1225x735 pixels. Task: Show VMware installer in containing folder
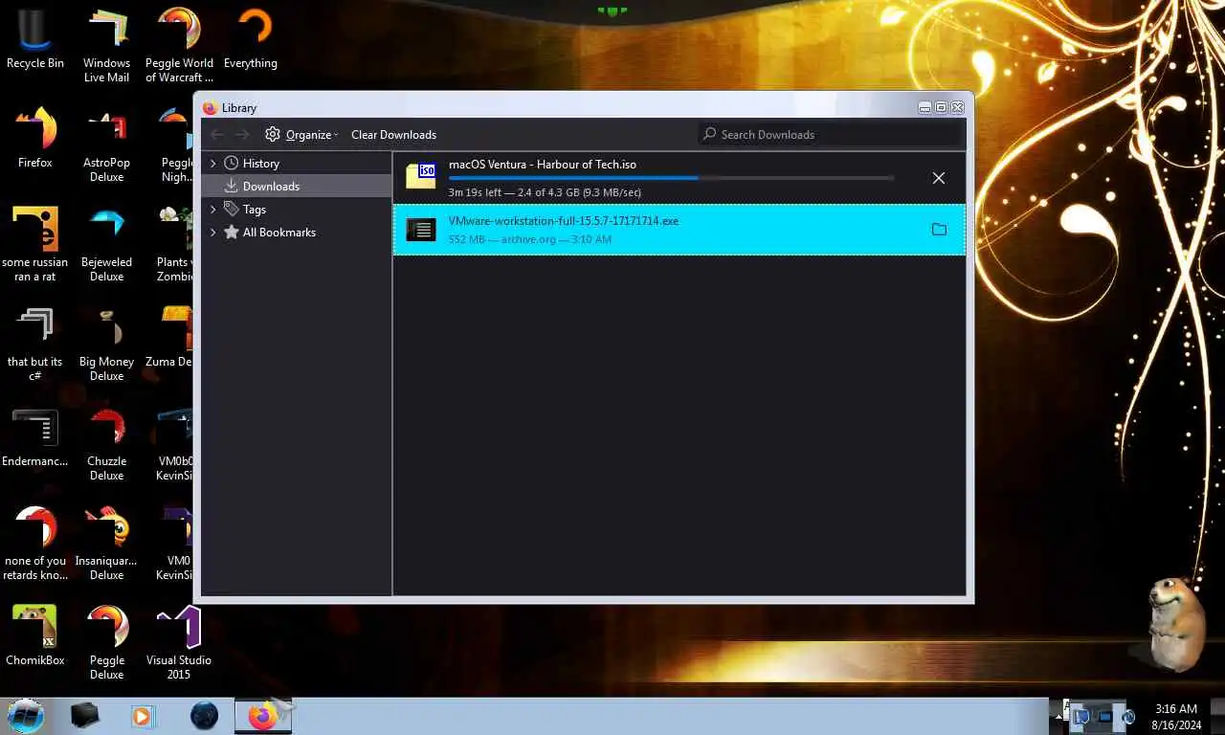pyautogui.click(x=939, y=230)
